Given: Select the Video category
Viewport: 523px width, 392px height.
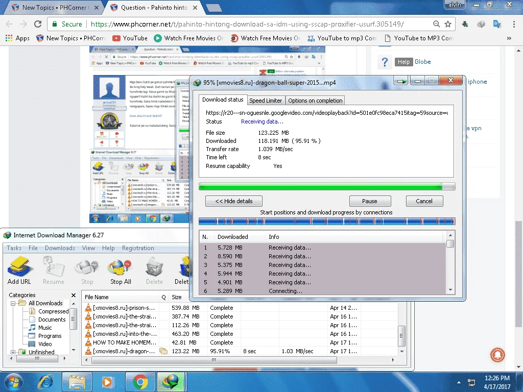Looking at the screenshot, I should (40, 344).
